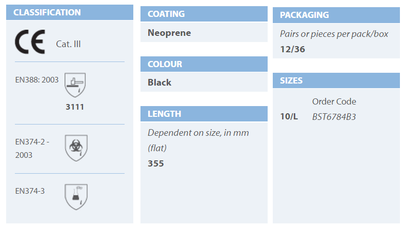403x227 pixels.
Task: Select the SIZES header
Action: pos(336,80)
